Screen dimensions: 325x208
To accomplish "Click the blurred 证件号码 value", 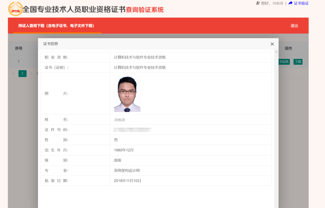I will 132,130.
